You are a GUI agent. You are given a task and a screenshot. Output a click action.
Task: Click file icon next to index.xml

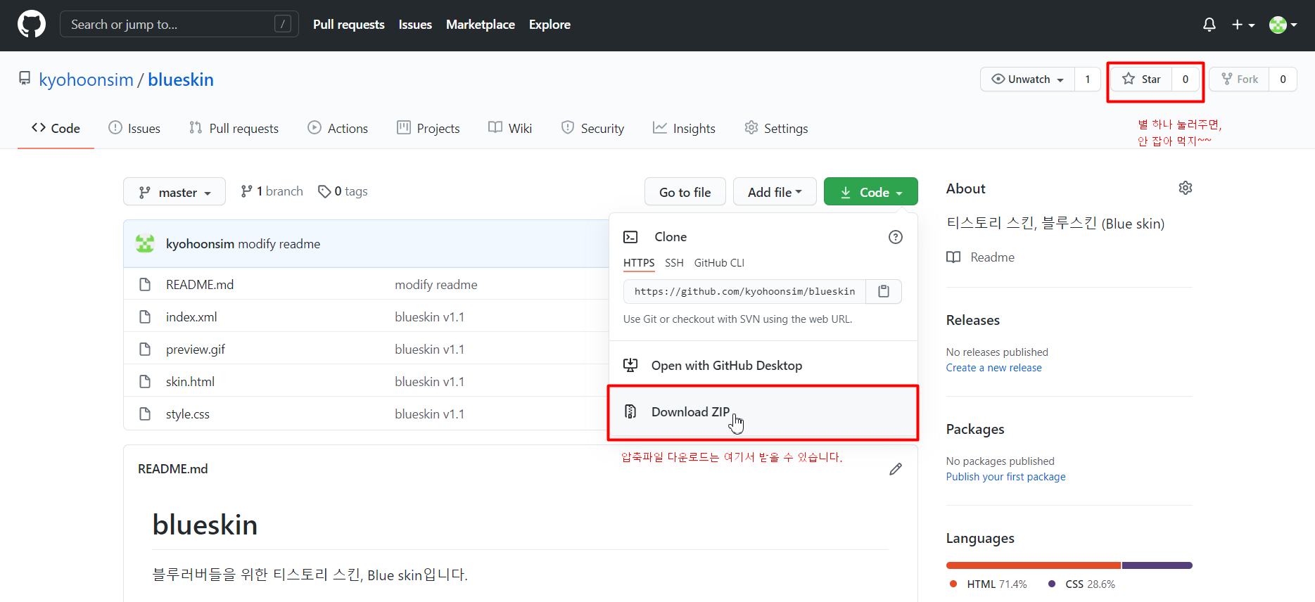(x=145, y=316)
